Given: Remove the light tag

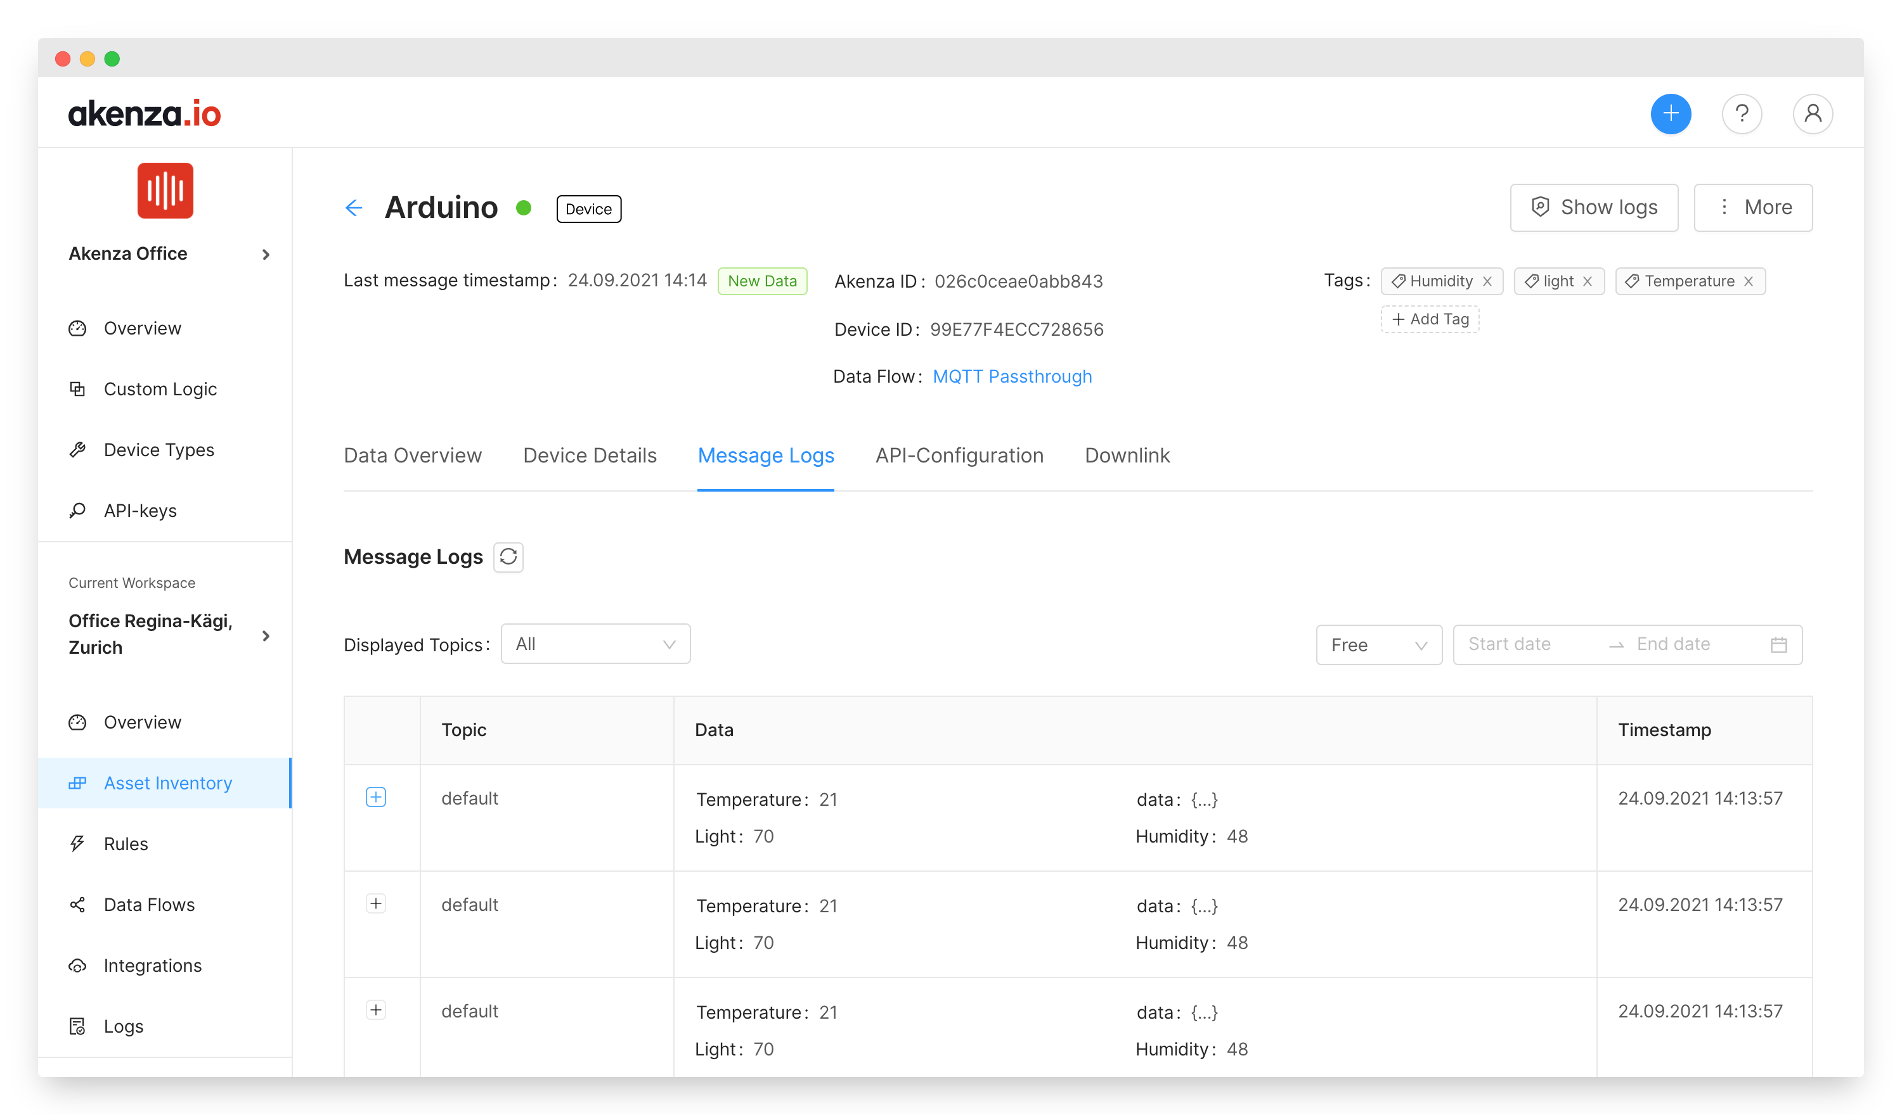Looking at the screenshot, I should click(1588, 281).
